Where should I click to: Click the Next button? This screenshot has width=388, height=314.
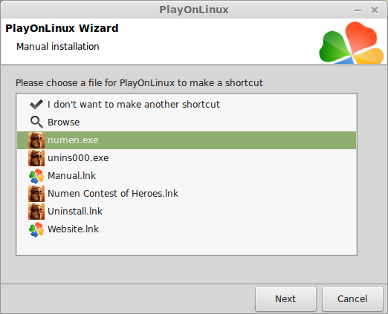tap(285, 299)
